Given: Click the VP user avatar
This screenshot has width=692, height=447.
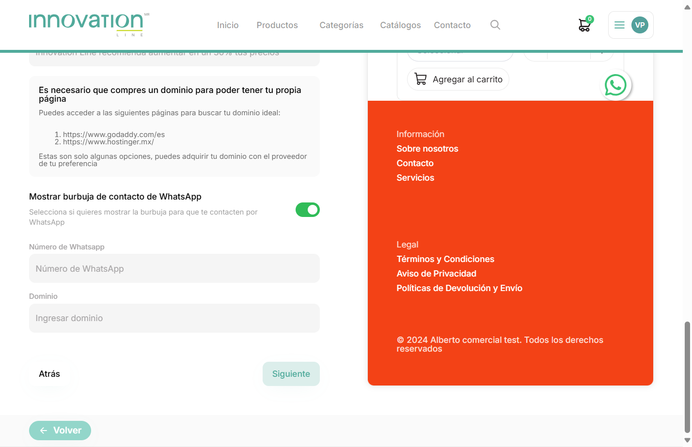Looking at the screenshot, I should [x=640, y=25].
